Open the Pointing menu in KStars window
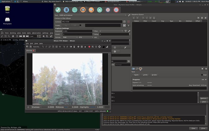Image resolution: width=209 pixels, height=131 pixels. pos(13,33)
